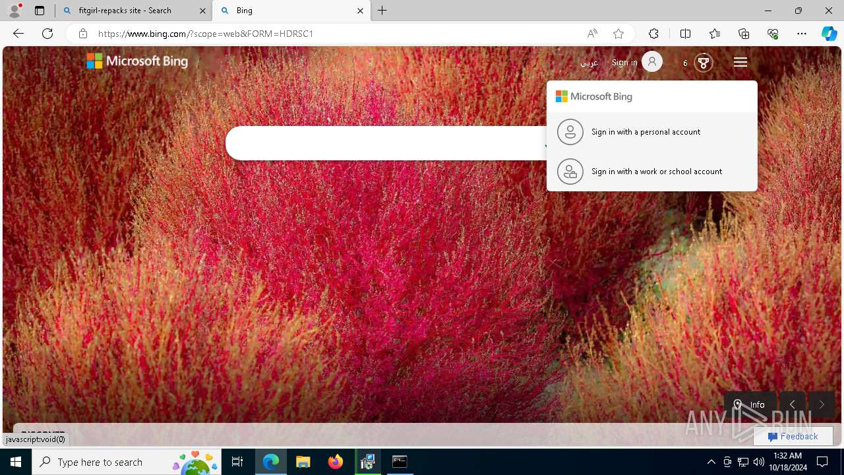844x475 pixels.
Task: Open the browser profile icon
Action: point(15,11)
